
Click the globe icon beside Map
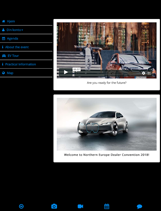3,73
